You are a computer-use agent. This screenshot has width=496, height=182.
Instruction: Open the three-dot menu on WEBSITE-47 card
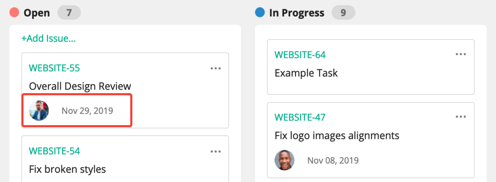[461, 117]
